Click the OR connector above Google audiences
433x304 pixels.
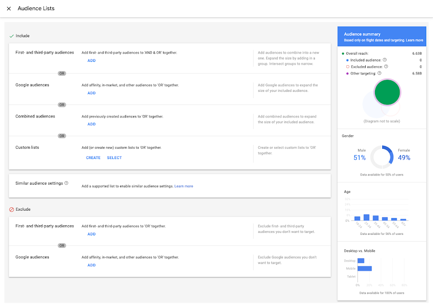[62, 73]
